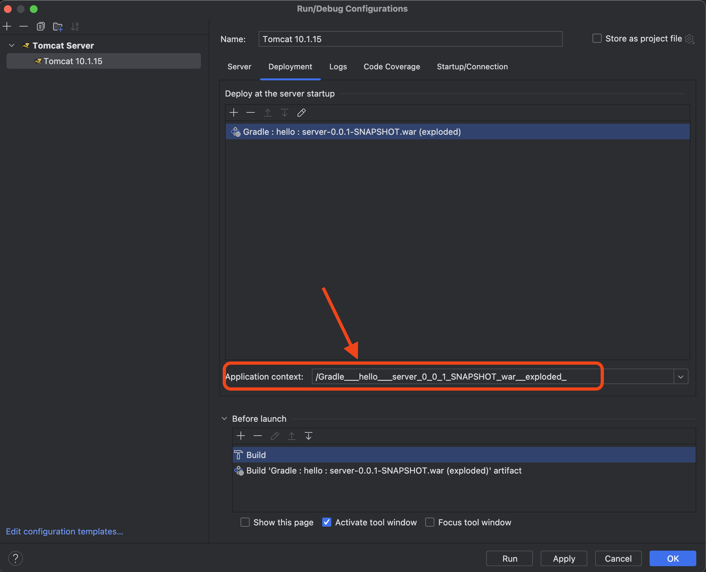Click the copy configuration icon
This screenshot has width=706, height=572.
[x=41, y=26]
